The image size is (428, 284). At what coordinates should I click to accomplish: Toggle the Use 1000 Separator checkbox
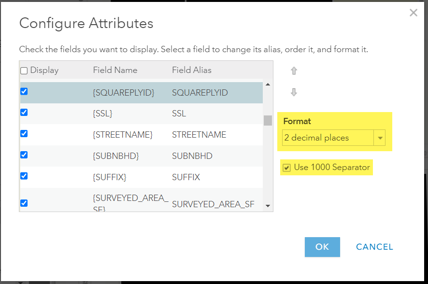(287, 167)
